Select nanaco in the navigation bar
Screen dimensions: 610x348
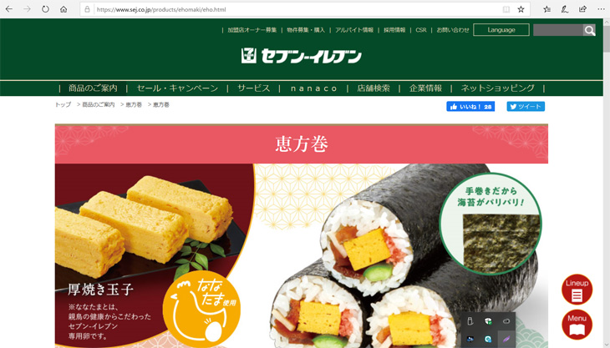tap(313, 88)
